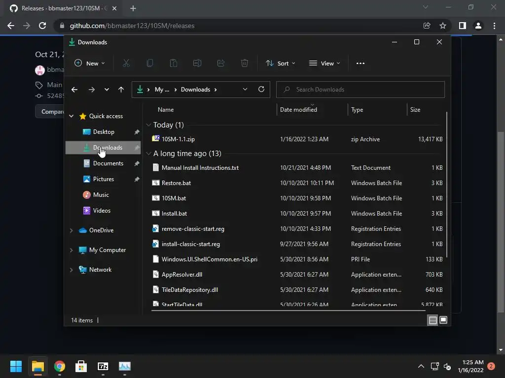Expand address bar history dropdown

tap(245, 90)
